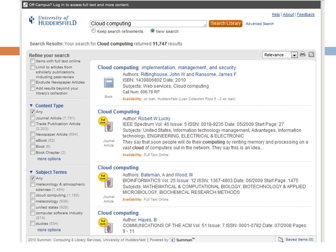
Task: Check Items with full text online
Action: coord(32,61)
